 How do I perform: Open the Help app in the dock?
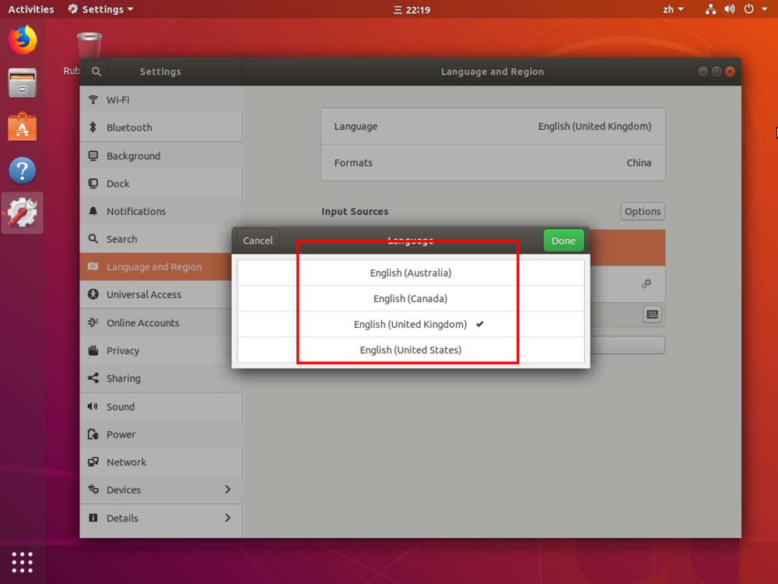(x=21, y=171)
